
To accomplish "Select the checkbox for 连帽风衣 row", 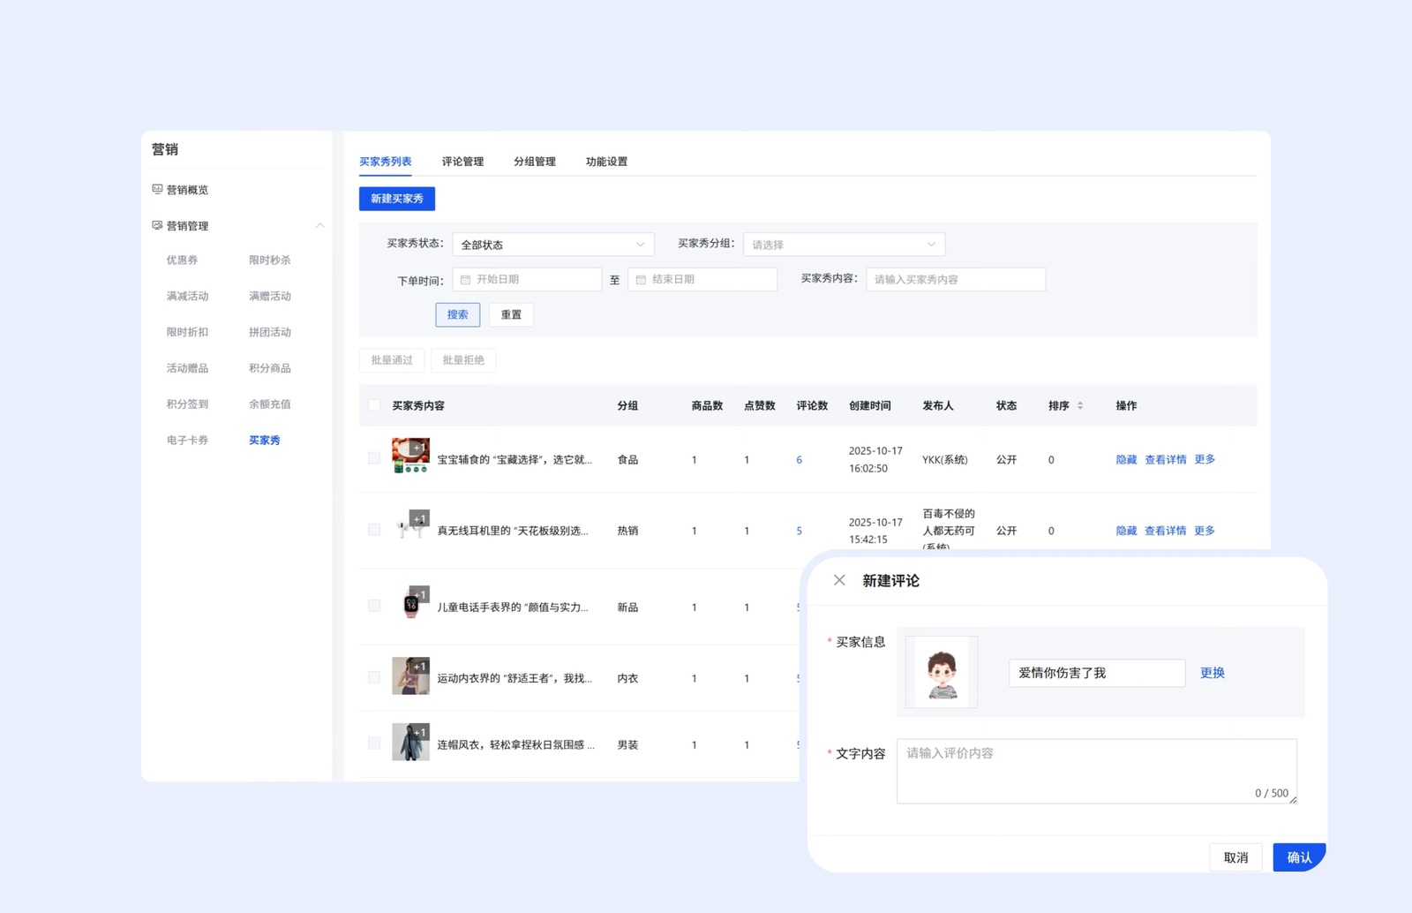I will (x=374, y=743).
